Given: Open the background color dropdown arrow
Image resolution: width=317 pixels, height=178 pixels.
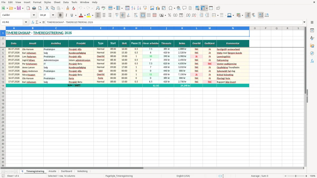Looking at the screenshot, I should point(92,15).
